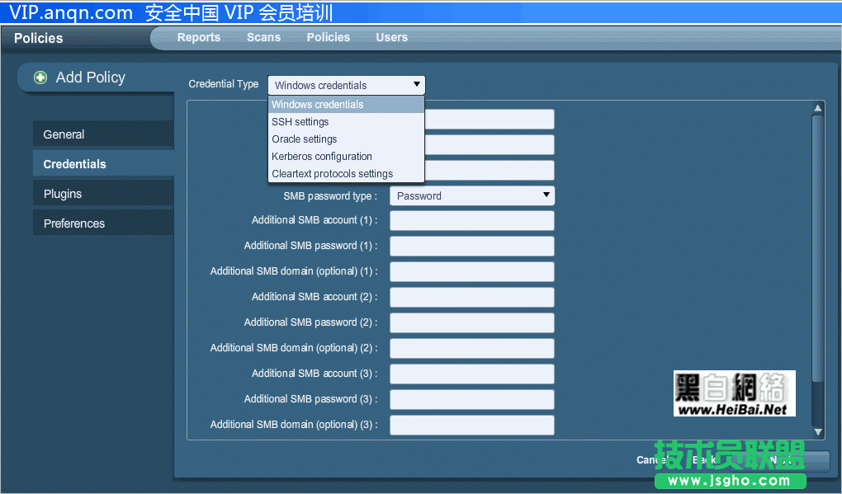The height and width of the screenshot is (494, 842).
Task: Click the scrollbar down arrow
Action: coord(818,431)
